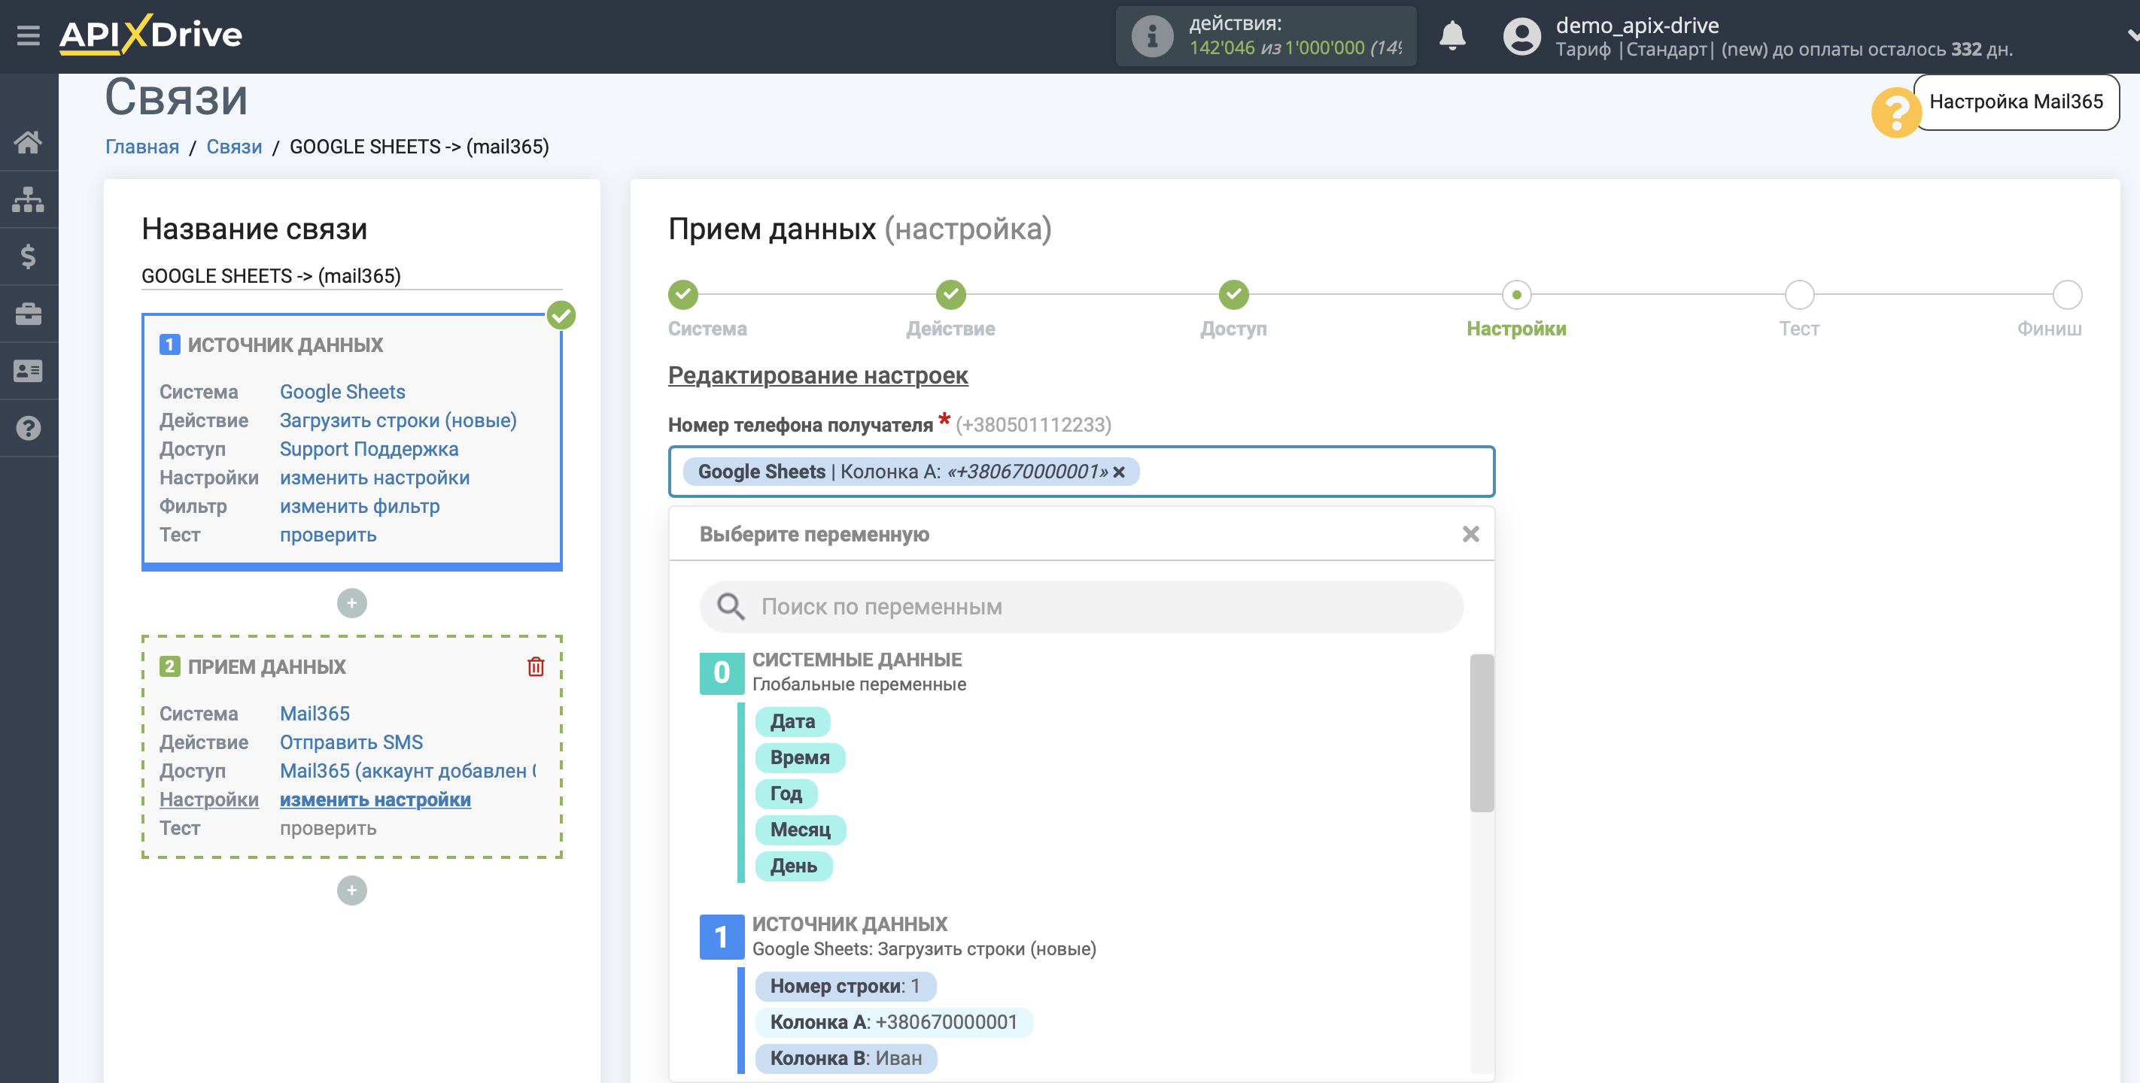Insert the Дата variable
Screen dimensions: 2140x1083
pyautogui.click(x=792, y=722)
